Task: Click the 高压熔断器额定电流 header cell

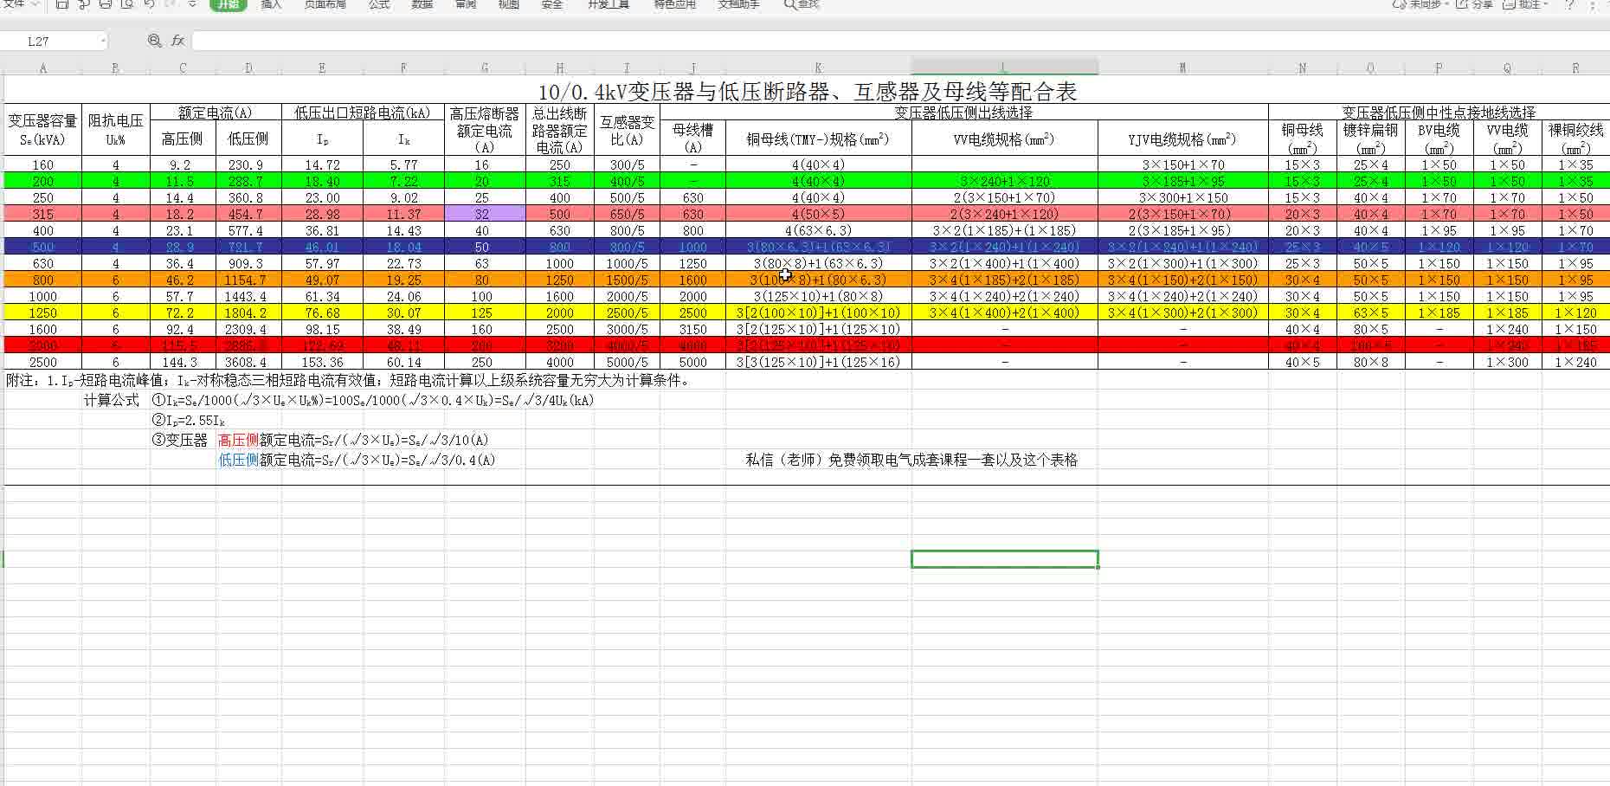Action: pos(484,130)
